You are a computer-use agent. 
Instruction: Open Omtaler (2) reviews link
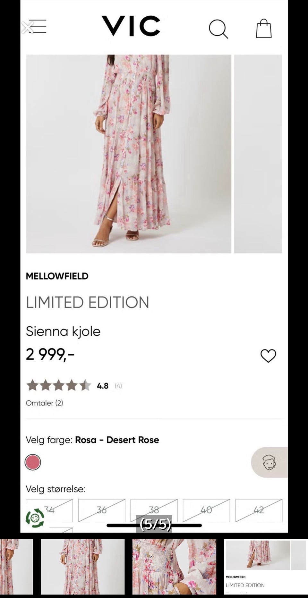[x=44, y=403]
